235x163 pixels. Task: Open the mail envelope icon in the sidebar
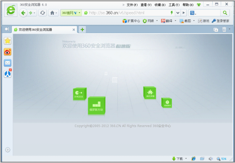[8, 63]
